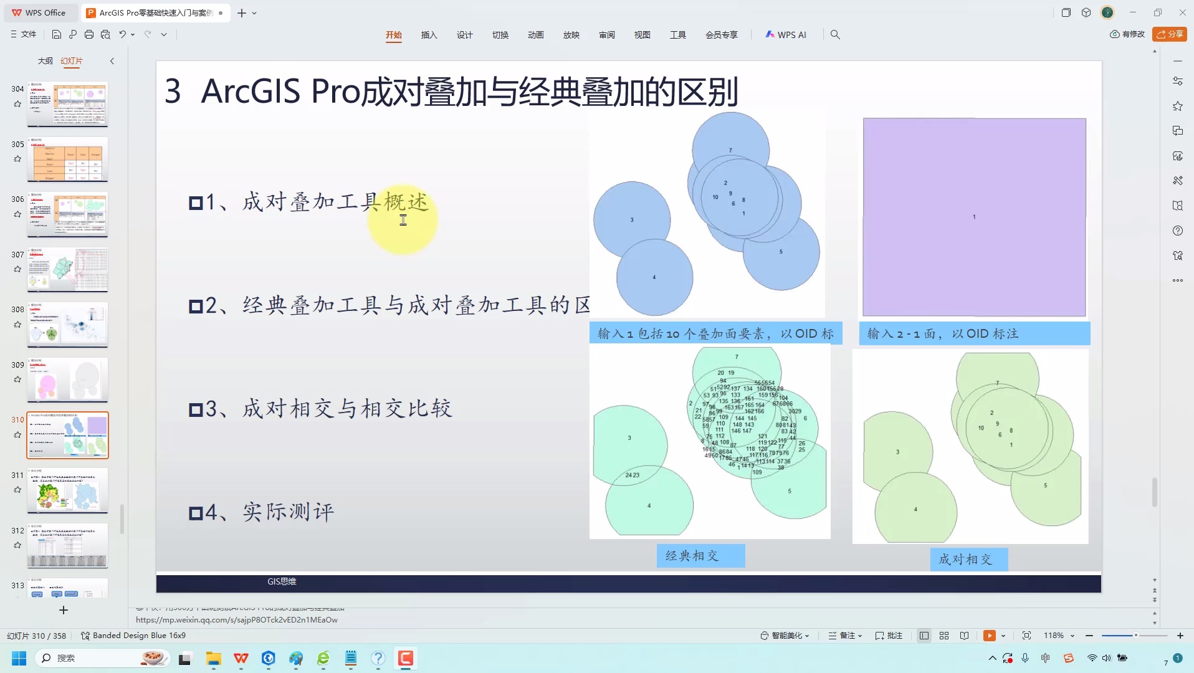Click the 分享 share button
Viewport: 1194px width, 673px height.
pyautogui.click(x=1170, y=34)
